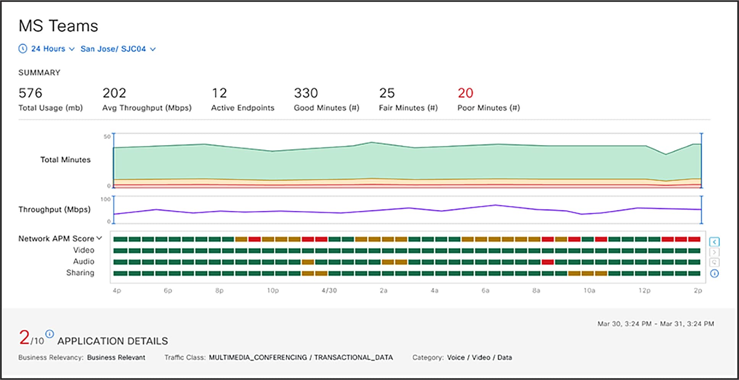Click the 10a time axis label
Viewport: 739px width, 380px height.
pos(589,291)
